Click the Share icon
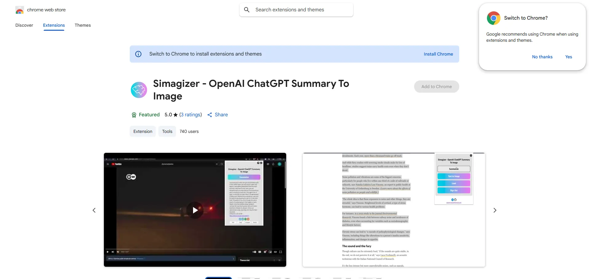 tap(210, 115)
